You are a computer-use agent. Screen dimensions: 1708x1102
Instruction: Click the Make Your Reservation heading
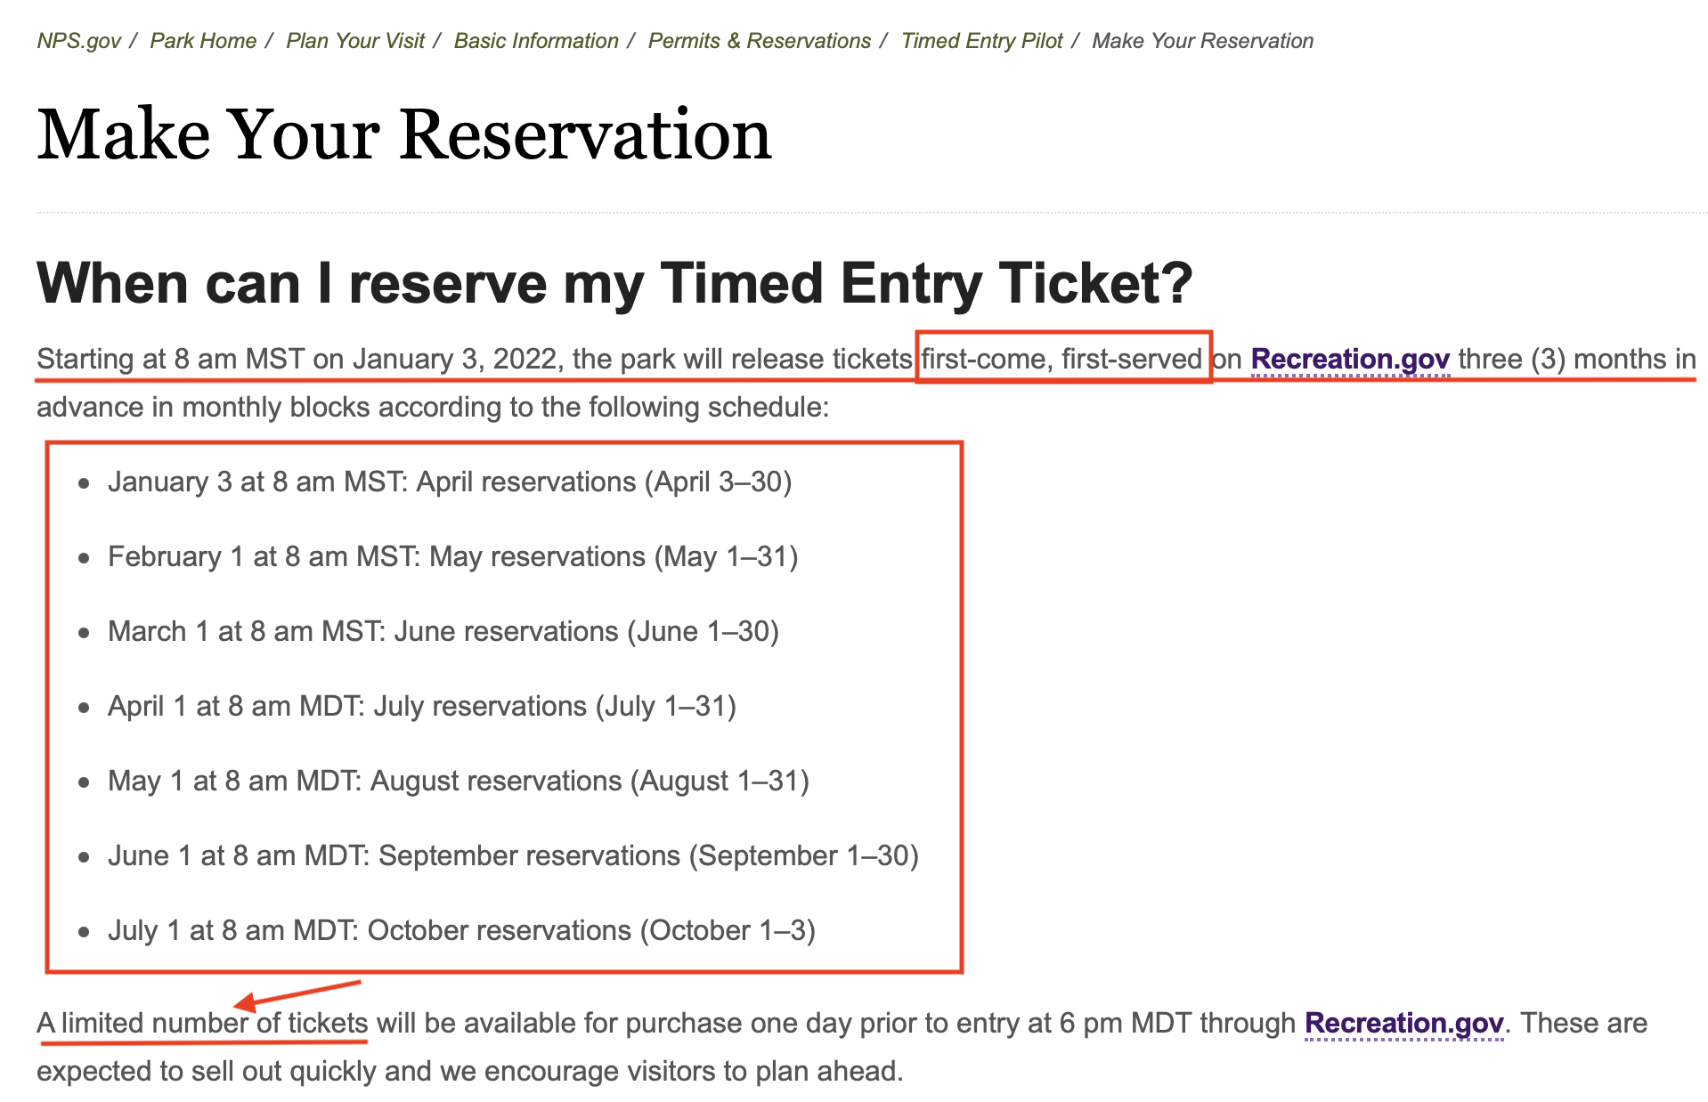tap(403, 134)
